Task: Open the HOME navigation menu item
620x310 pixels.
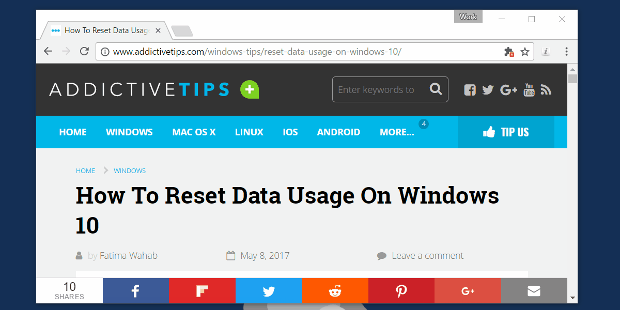Action: [73, 132]
